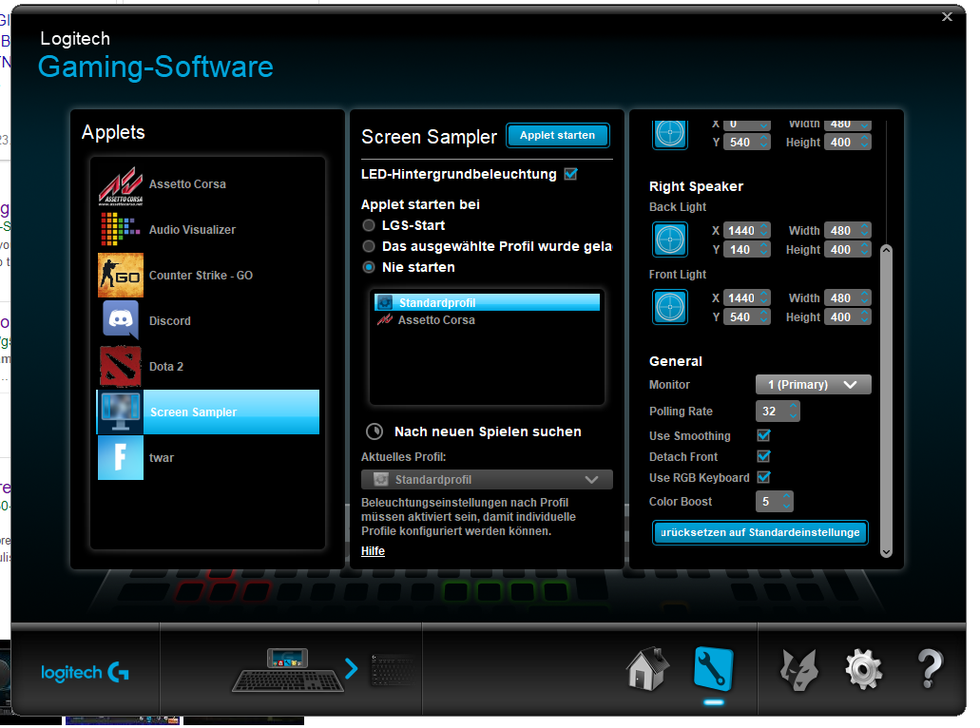
Task: Open the Audio Visualizer applet icon
Action: (121, 229)
